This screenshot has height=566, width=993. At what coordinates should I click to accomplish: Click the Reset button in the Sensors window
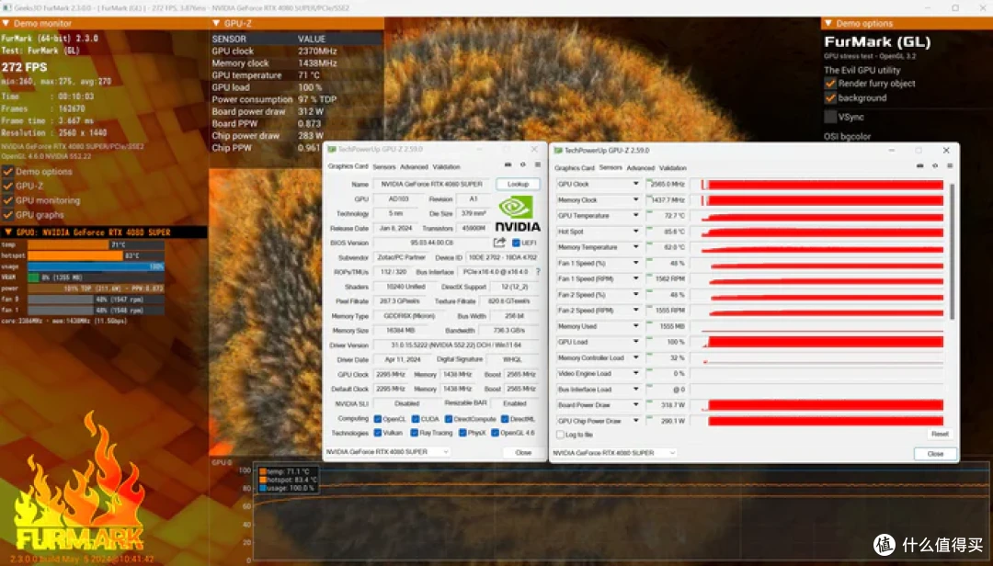(940, 435)
